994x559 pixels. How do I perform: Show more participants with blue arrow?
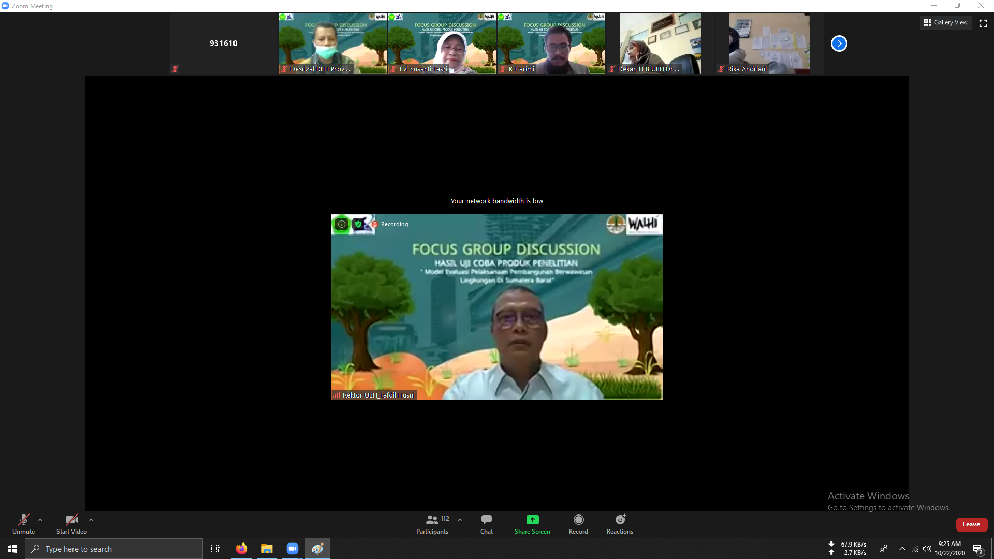pos(839,43)
